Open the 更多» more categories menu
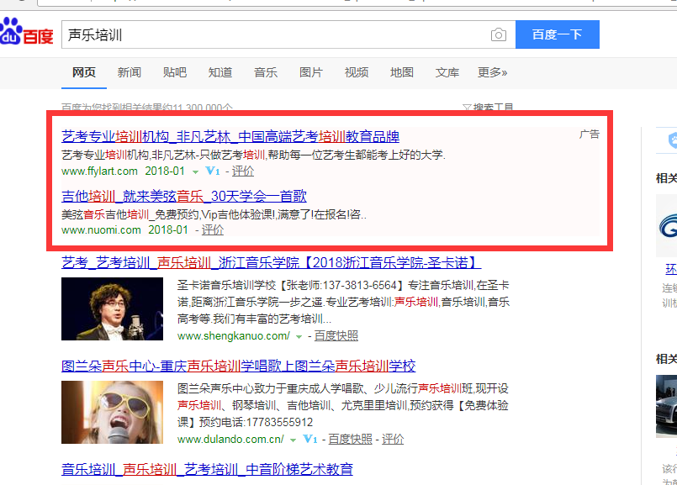 pyautogui.click(x=492, y=72)
